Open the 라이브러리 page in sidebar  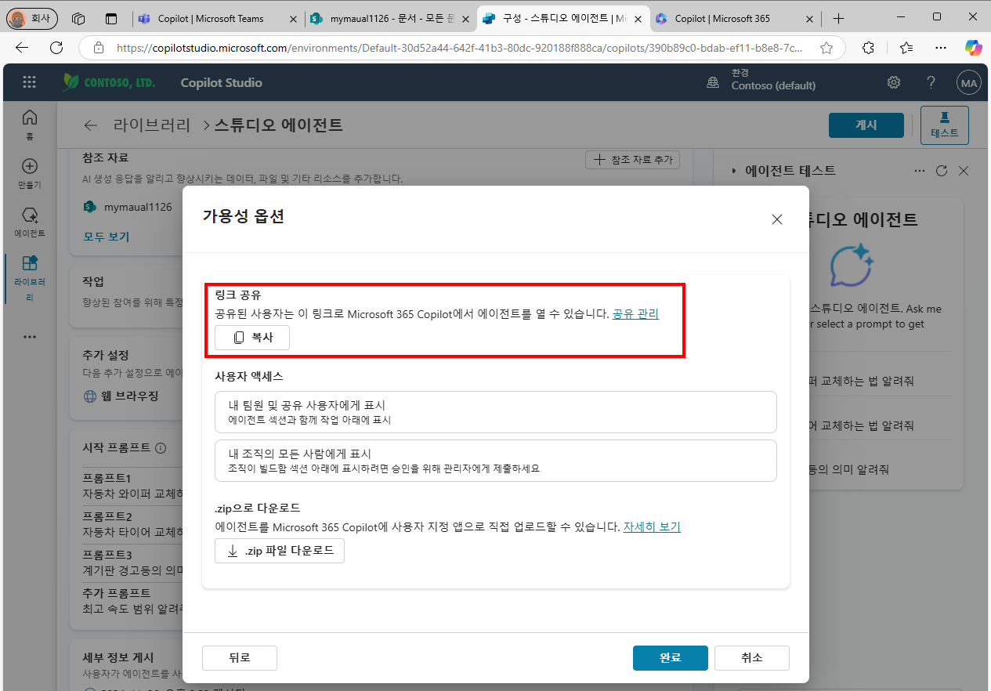point(29,278)
